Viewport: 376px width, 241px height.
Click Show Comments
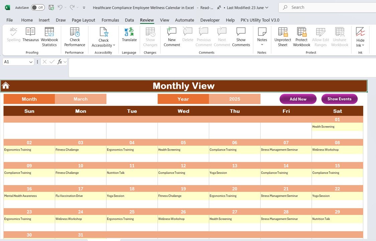coord(241,37)
